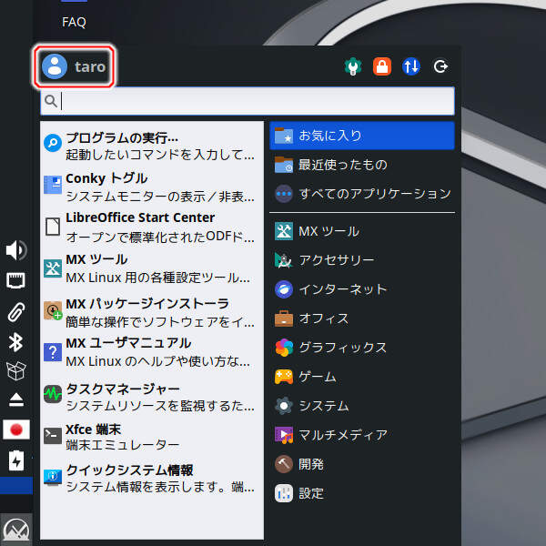546x546 pixels.
Task: Click the eject removable media icon
Action: [x=16, y=399]
